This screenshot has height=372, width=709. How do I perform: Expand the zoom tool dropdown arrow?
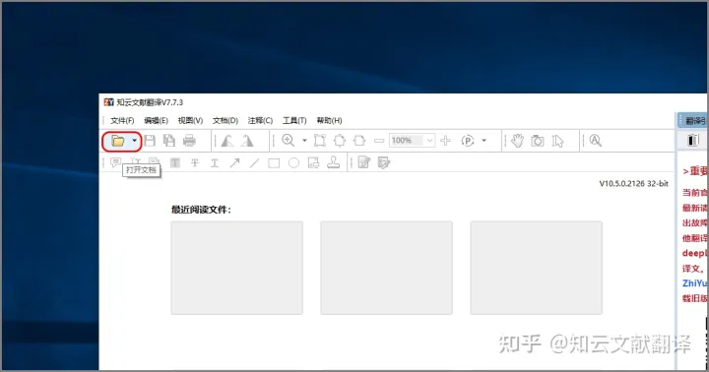pyautogui.click(x=304, y=141)
